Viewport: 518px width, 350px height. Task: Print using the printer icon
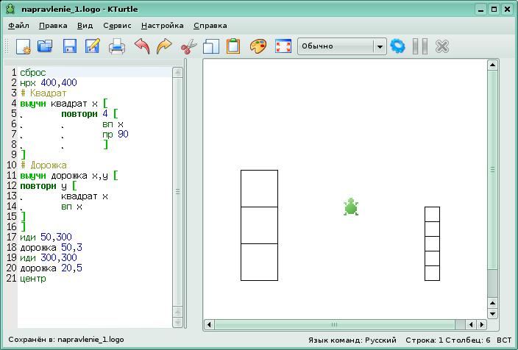[117, 46]
